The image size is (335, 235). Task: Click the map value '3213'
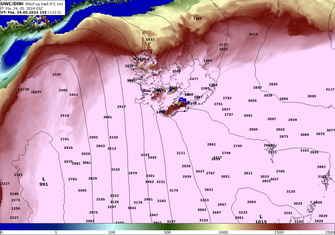click(x=112, y=149)
